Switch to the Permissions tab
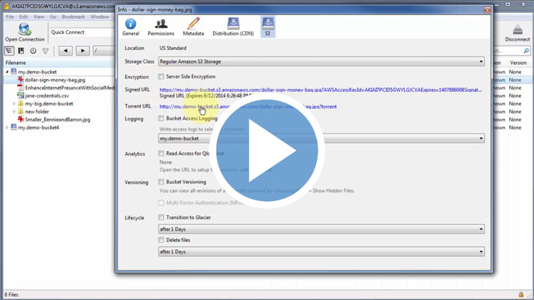This screenshot has width=534, height=300. tap(160, 27)
